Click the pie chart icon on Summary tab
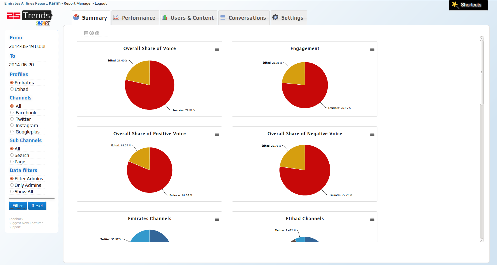The height and width of the screenshot is (265, 497). pos(76,17)
